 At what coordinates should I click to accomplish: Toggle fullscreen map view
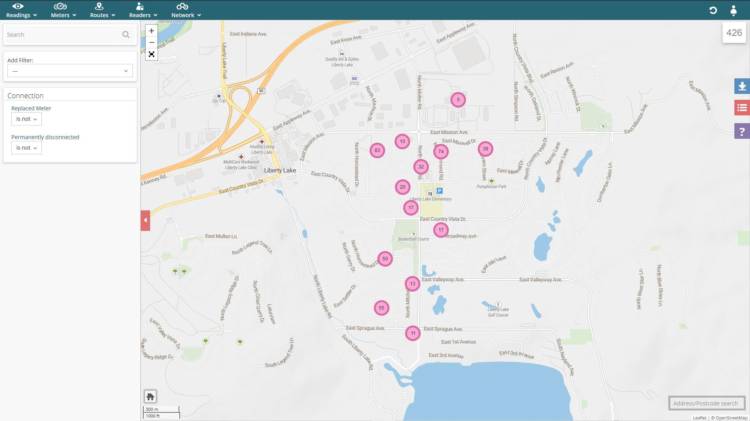[152, 54]
